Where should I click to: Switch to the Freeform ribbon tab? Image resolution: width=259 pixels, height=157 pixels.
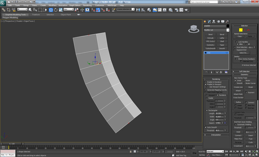[36, 15]
